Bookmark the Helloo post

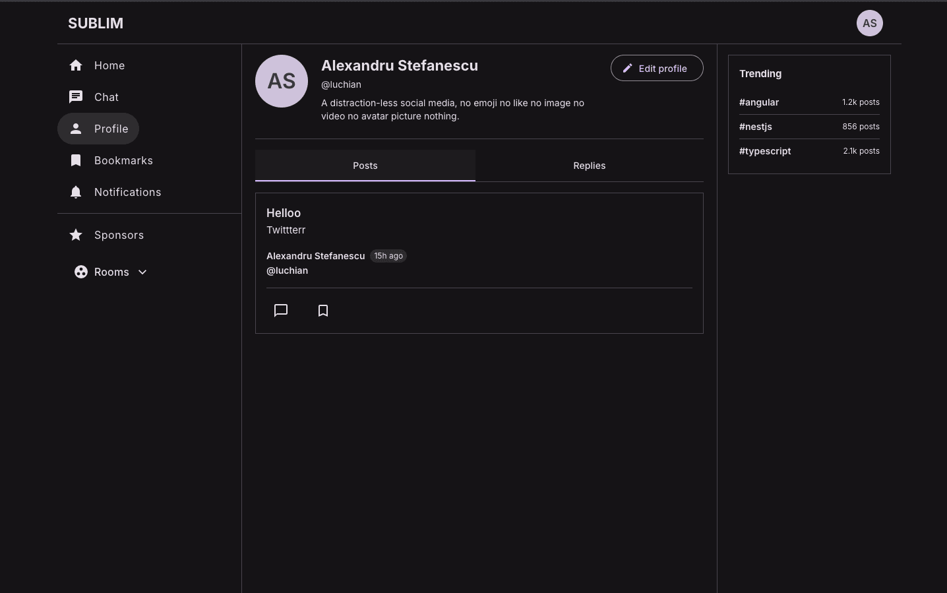(323, 311)
